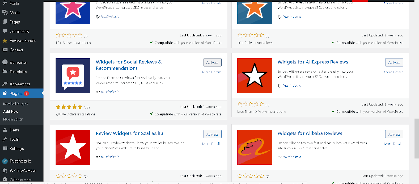The image size is (419, 184).
Task: Activate Widgets for Social Reviews & Recommendations
Action: pyautogui.click(x=212, y=62)
